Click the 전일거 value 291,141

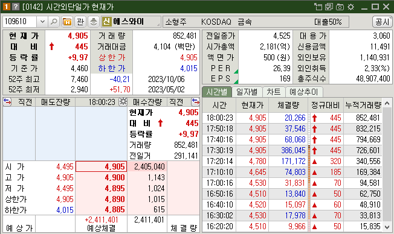click(186, 156)
